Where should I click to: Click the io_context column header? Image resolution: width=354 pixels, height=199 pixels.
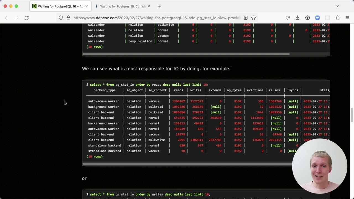coord(157,90)
